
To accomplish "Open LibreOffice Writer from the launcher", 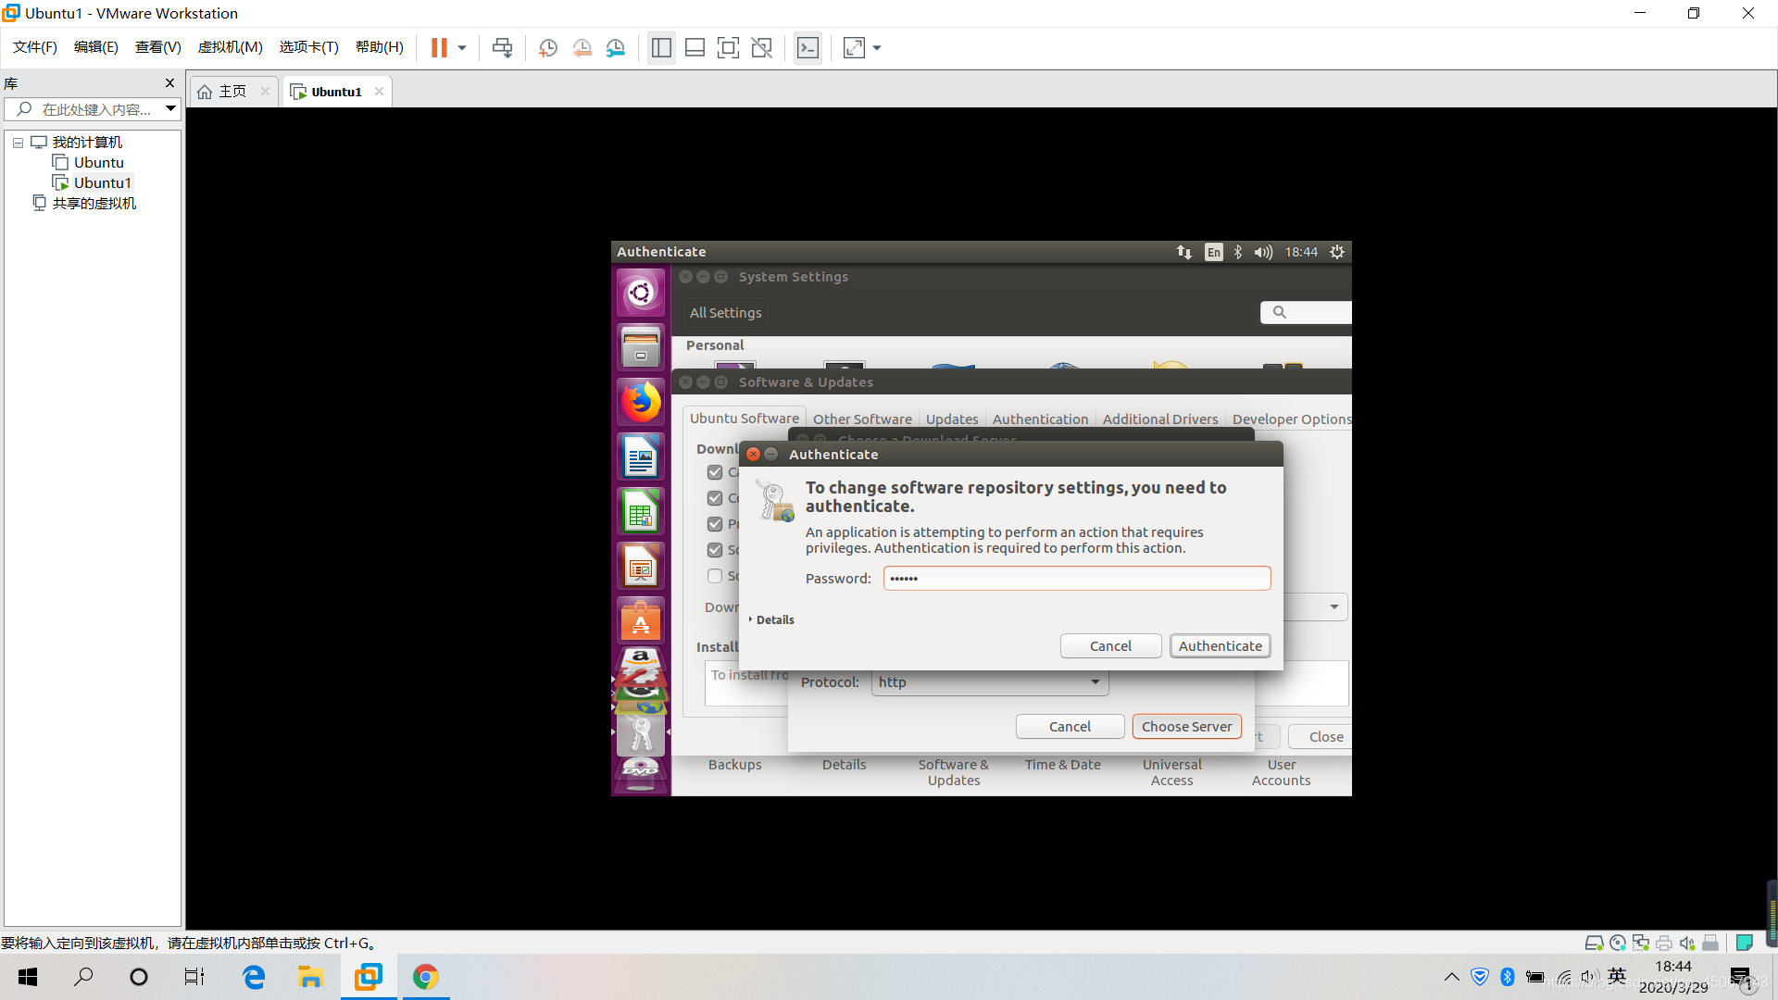I will (641, 456).
